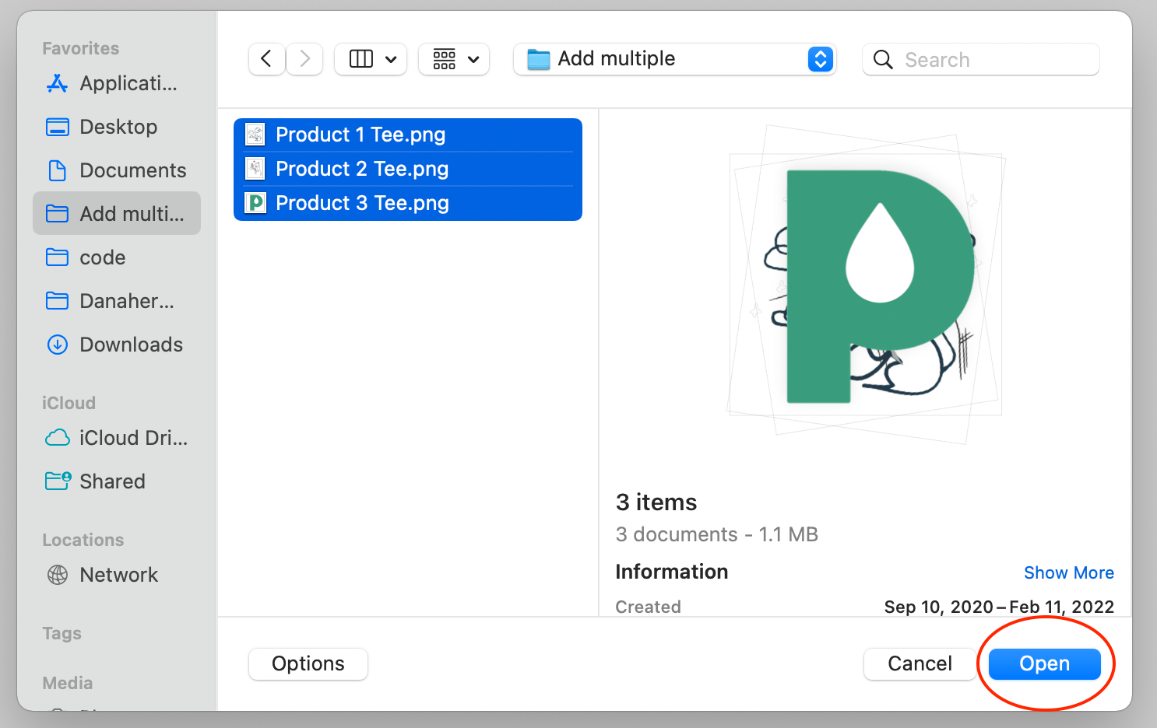Click the Desktop sidebar icon
The height and width of the screenshot is (728, 1157).
pyautogui.click(x=57, y=127)
